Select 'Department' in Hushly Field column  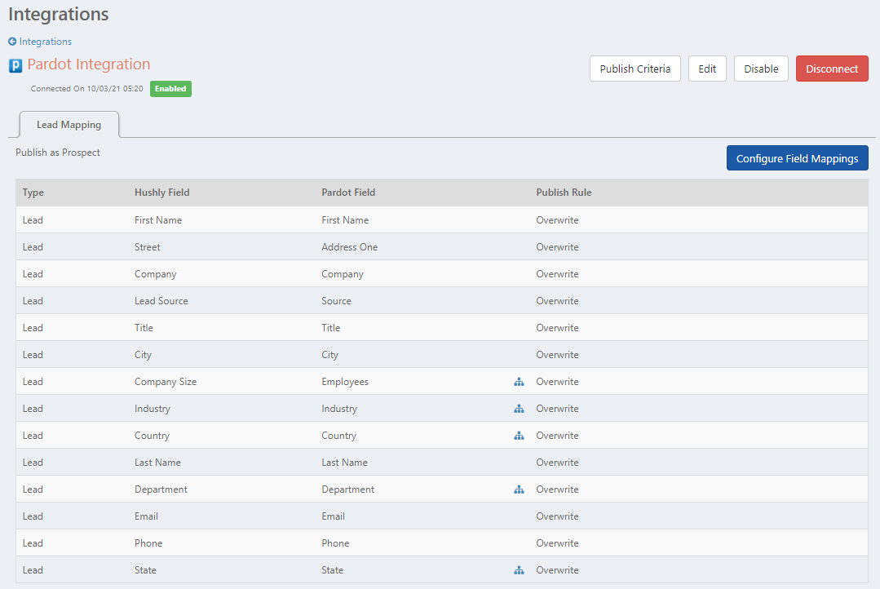(161, 489)
